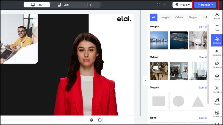
Task: Click See all for Videos
Action: point(203,57)
